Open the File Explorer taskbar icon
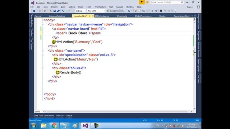Viewport: 230px width, 129px height. coord(44,126)
